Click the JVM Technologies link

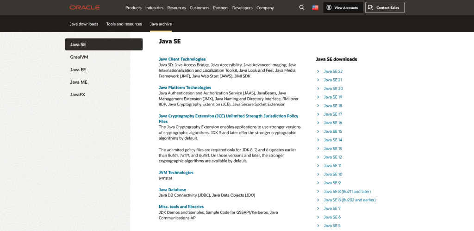pyautogui.click(x=176, y=173)
